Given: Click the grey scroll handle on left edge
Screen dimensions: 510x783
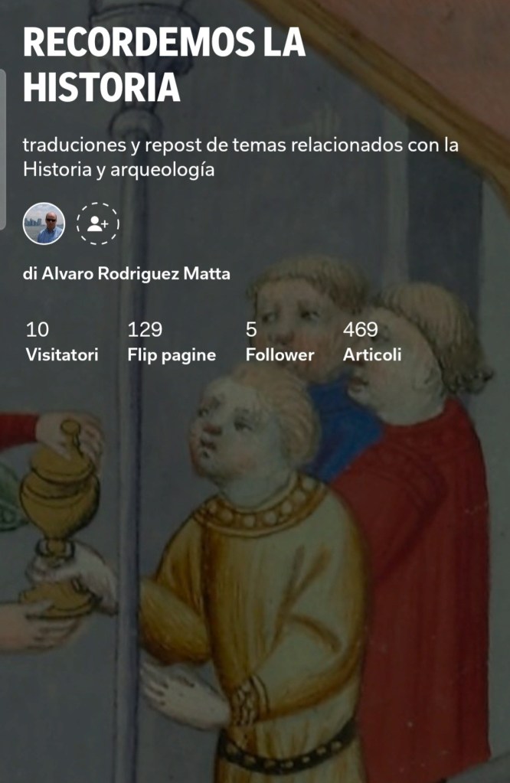Looking at the screenshot, I should tap(2, 150).
